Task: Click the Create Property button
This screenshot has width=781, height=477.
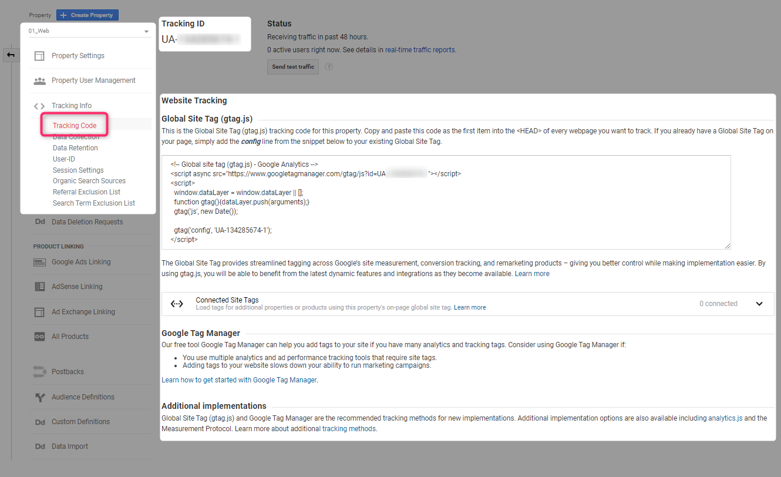Action: [87, 15]
